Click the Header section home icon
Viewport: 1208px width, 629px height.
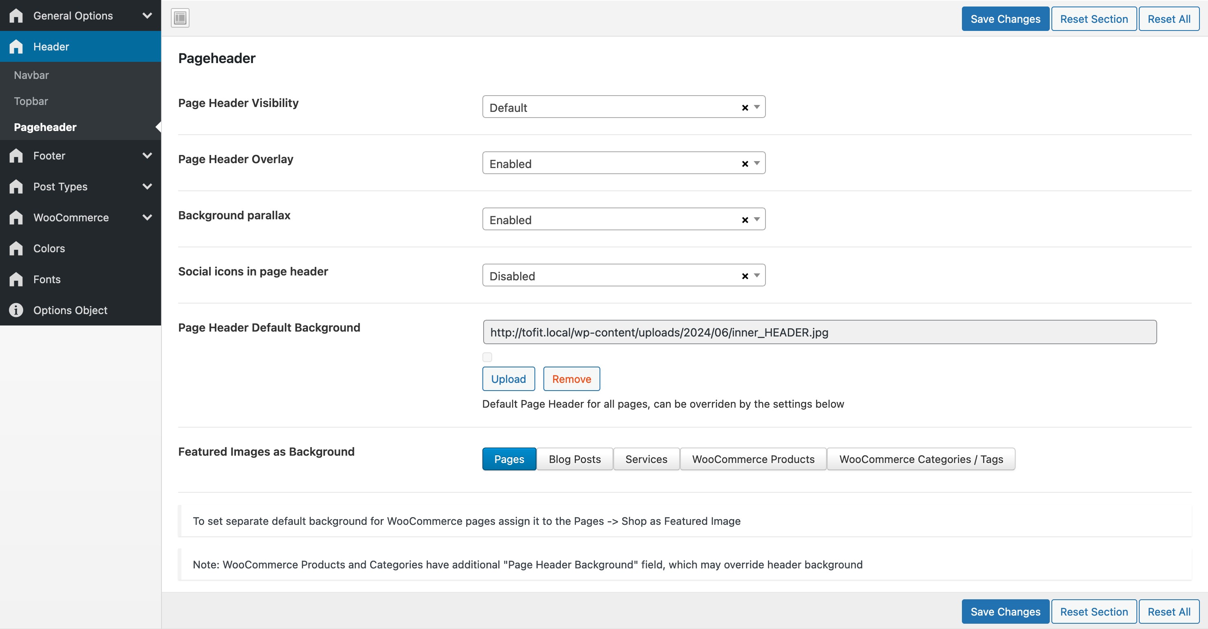pos(16,46)
